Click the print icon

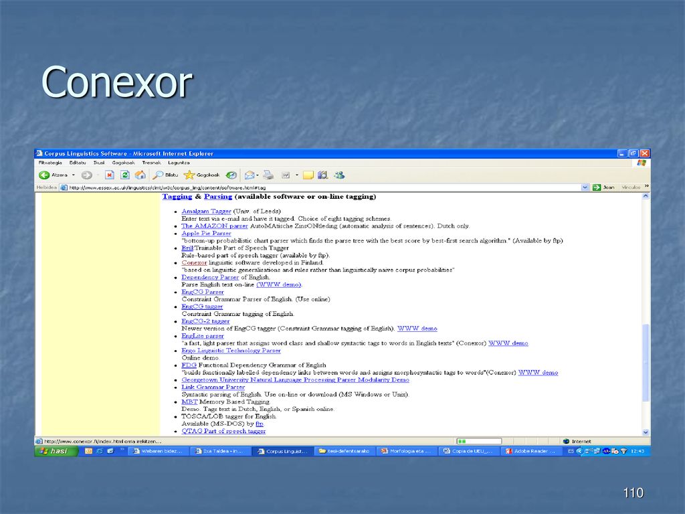click(268, 175)
